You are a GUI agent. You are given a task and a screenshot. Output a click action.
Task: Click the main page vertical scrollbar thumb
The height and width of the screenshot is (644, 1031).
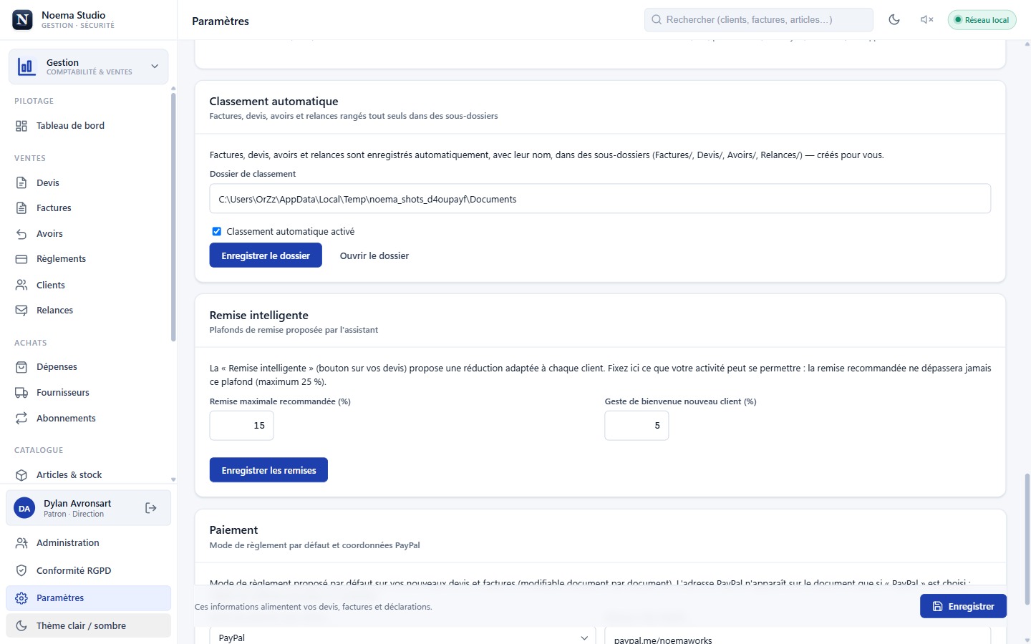[1027, 539]
